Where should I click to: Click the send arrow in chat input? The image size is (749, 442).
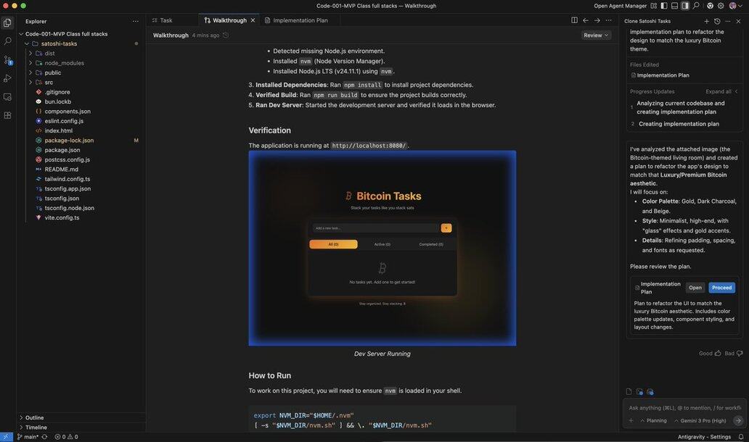pyautogui.click(x=737, y=420)
